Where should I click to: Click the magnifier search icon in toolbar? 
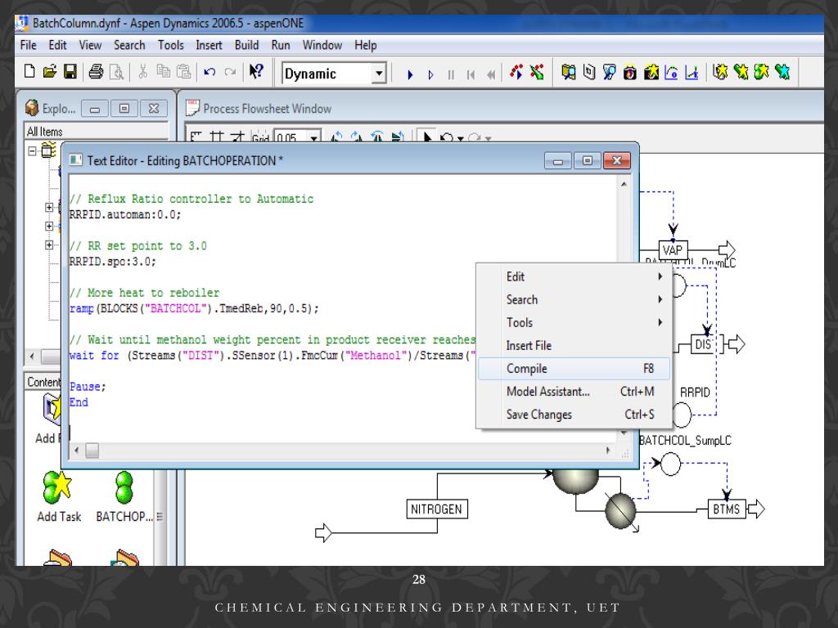pos(609,72)
